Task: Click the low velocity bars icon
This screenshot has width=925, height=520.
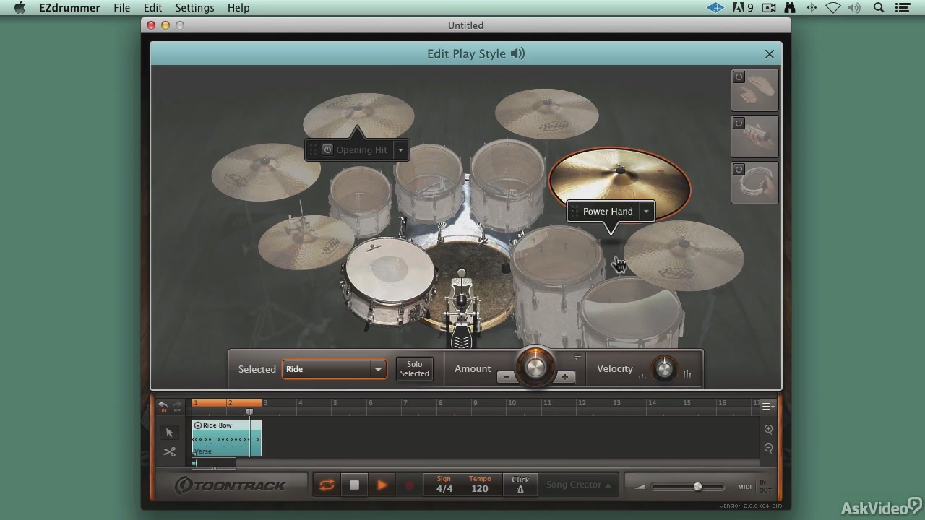Action: (x=642, y=376)
